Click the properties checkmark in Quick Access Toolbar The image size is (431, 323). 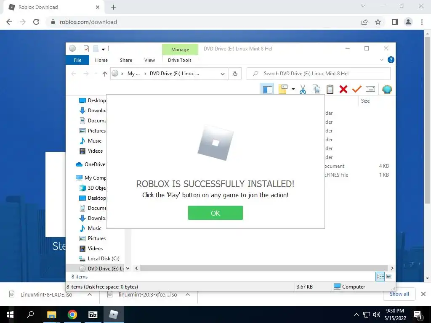click(x=86, y=49)
